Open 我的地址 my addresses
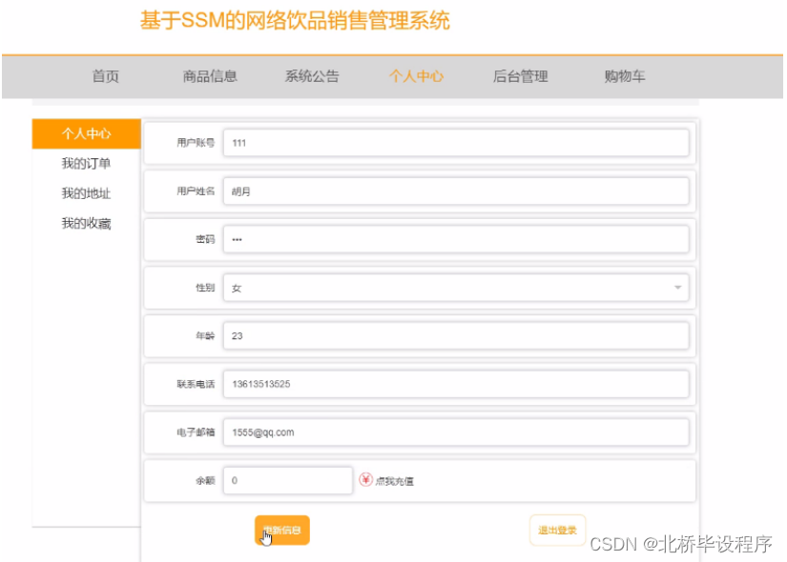This screenshot has height=562, width=787. coord(87,192)
